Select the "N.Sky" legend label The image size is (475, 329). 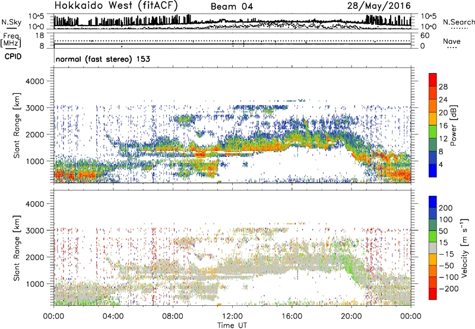click(x=11, y=22)
